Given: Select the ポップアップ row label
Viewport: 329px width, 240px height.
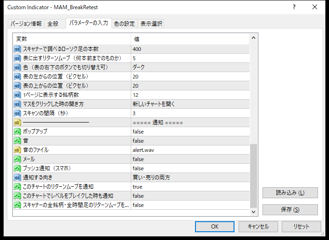Looking at the screenshot, I should pyautogui.click(x=35, y=132).
